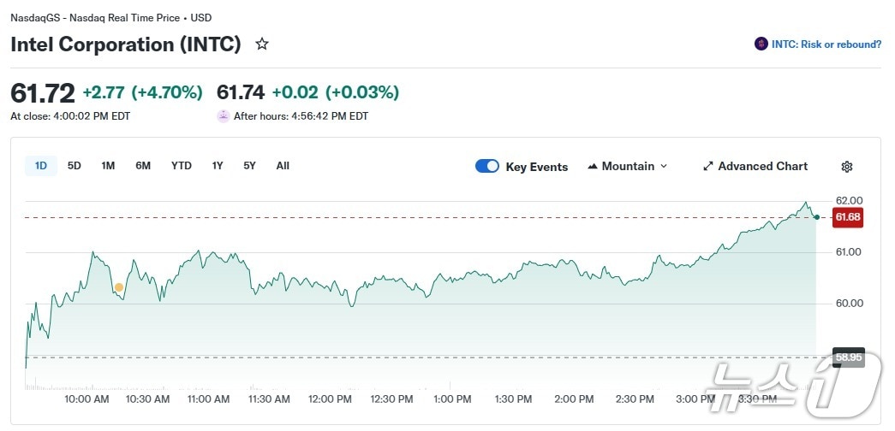Click the red 61.68 current price label
The image size is (895, 431).
tap(847, 217)
